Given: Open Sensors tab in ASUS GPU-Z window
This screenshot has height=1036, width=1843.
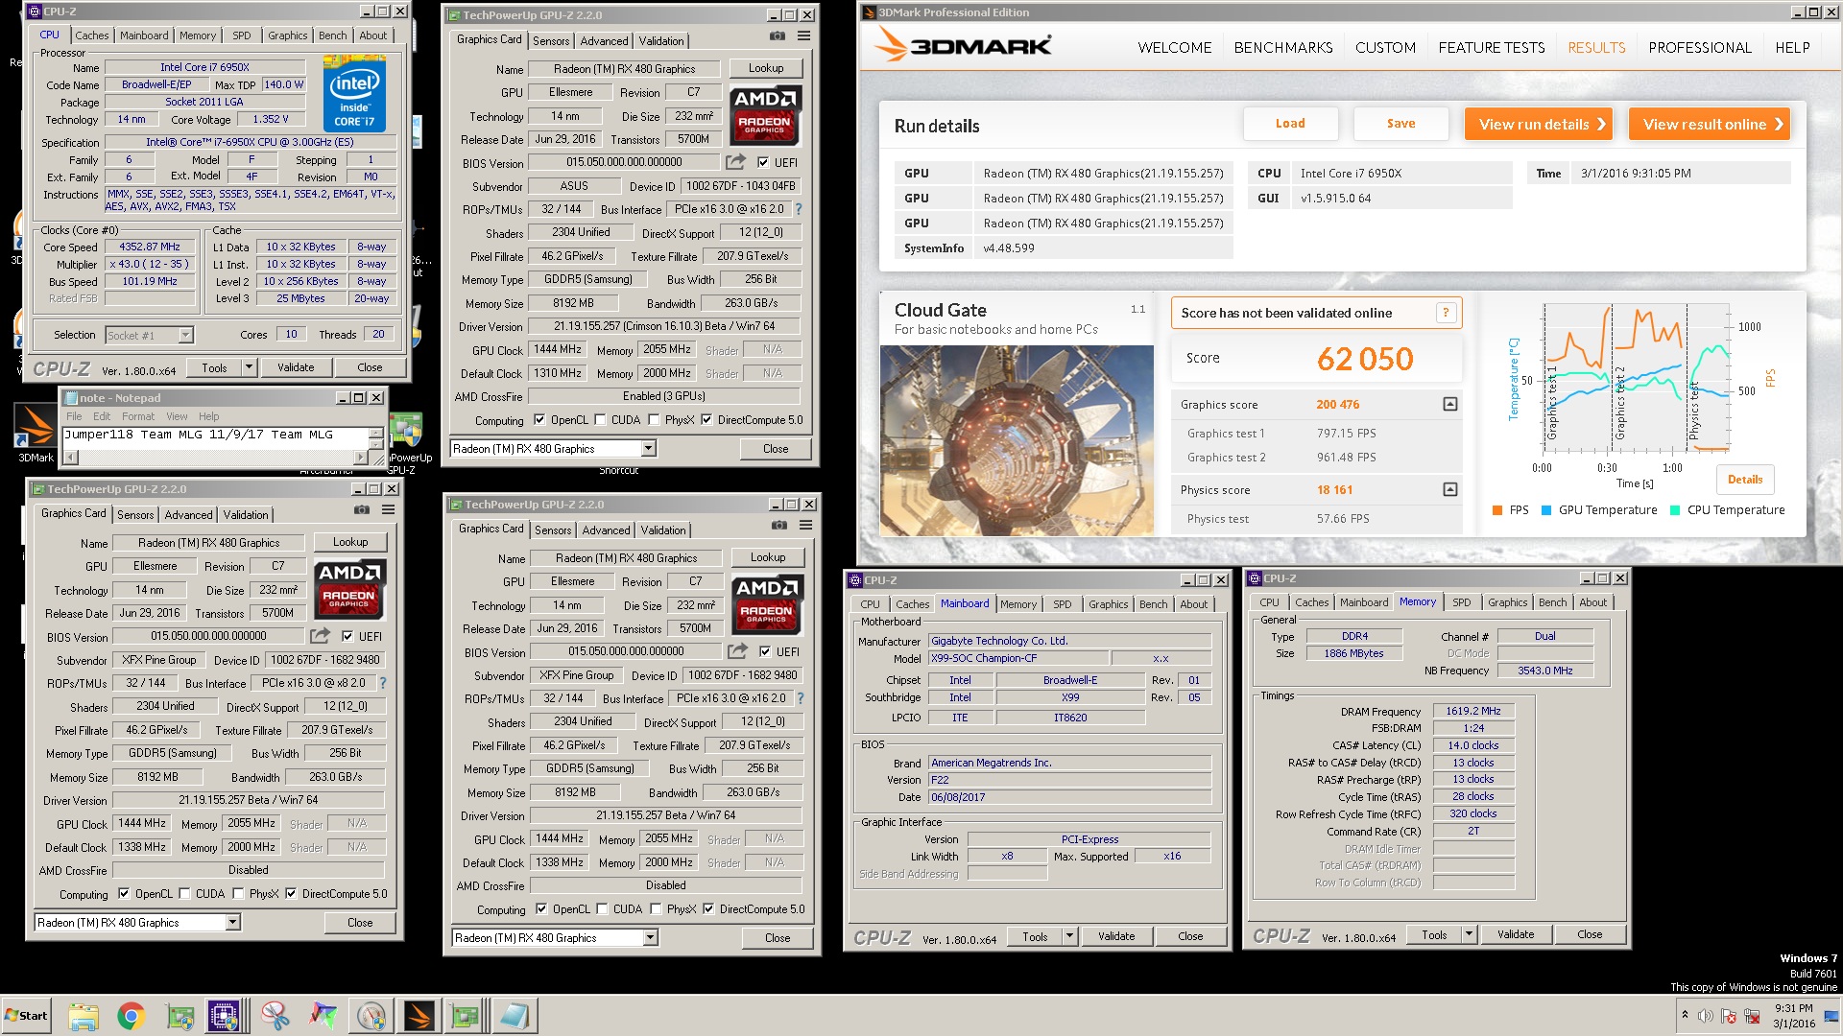Looking at the screenshot, I should 551,41.
